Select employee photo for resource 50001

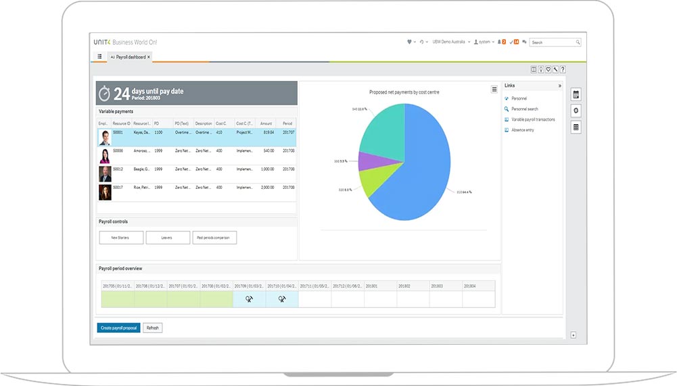tap(105, 138)
